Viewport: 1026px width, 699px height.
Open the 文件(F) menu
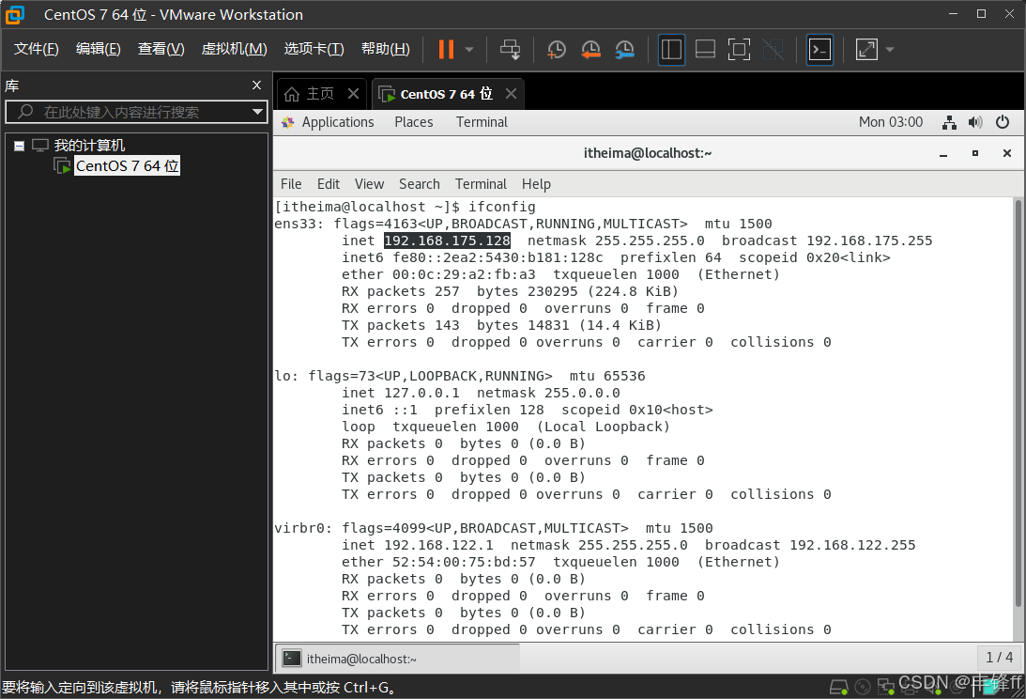click(x=36, y=49)
